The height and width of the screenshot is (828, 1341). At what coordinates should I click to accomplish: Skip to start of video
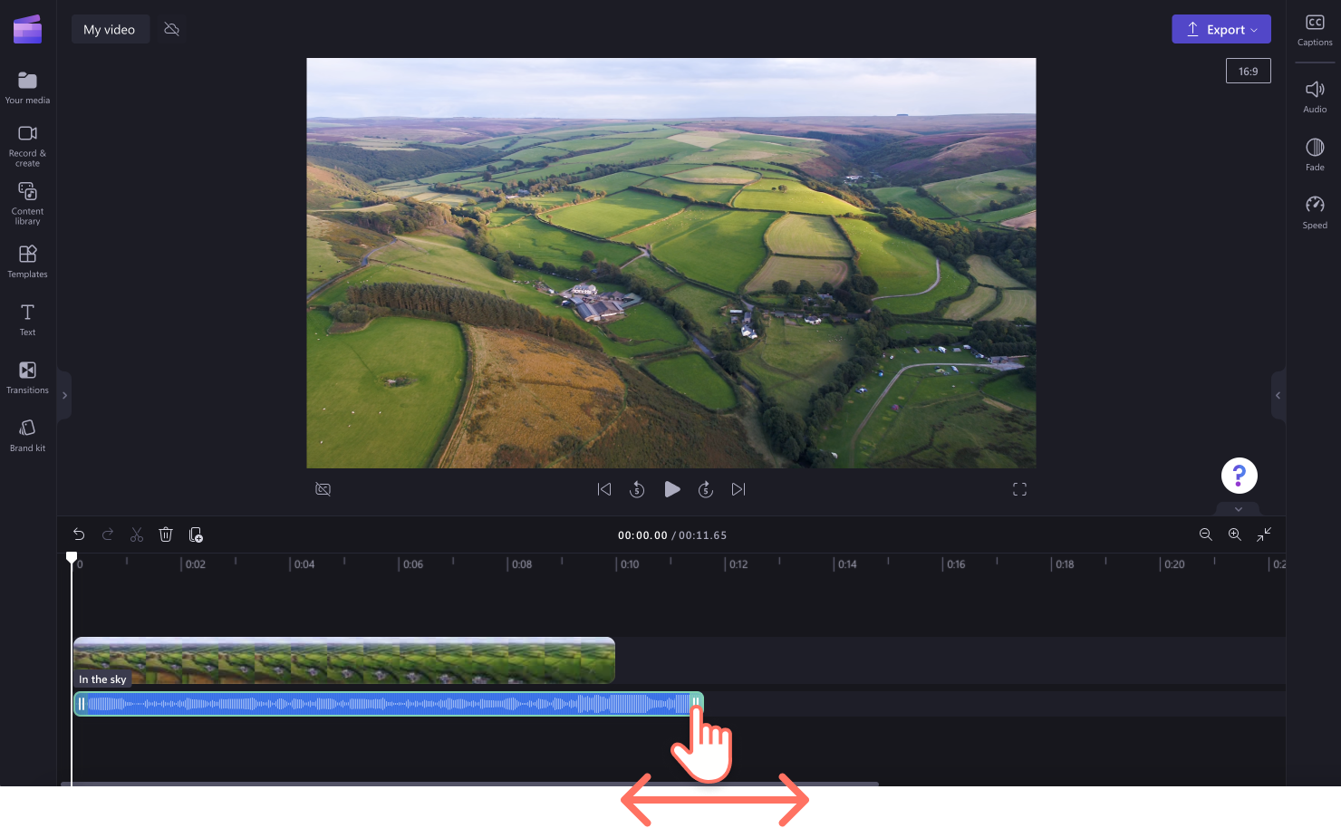coord(604,489)
